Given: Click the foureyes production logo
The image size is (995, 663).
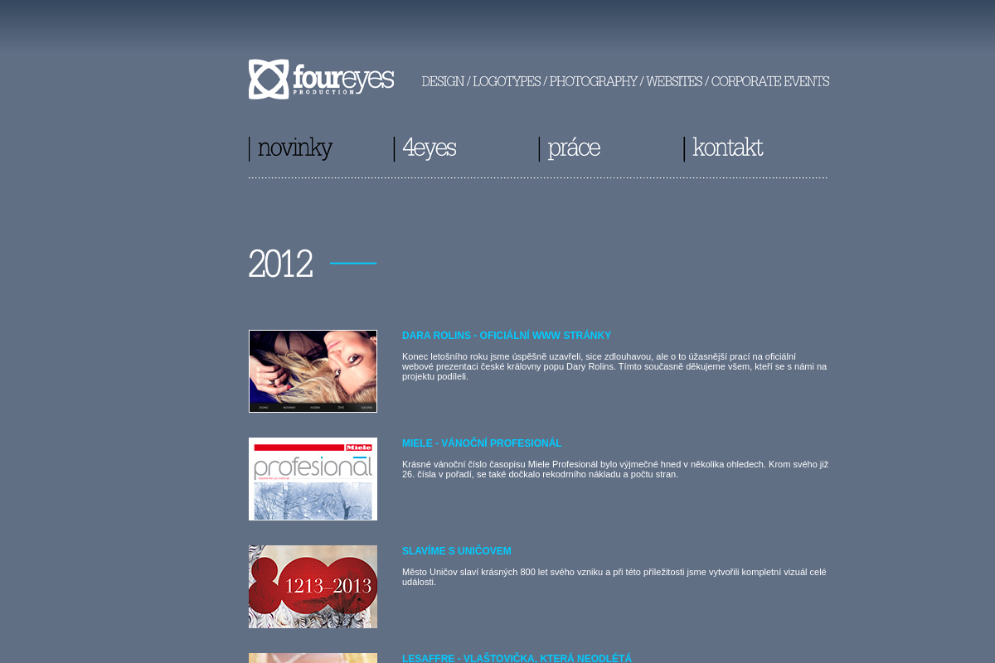Looking at the screenshot, I should point(321,79).
